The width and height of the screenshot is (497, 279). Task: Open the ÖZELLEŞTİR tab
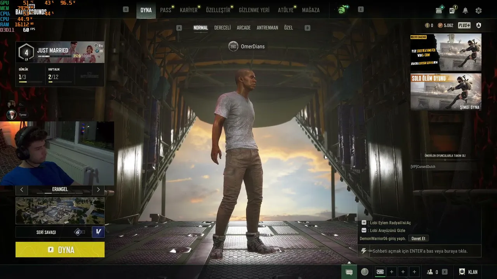pos(218,10)
